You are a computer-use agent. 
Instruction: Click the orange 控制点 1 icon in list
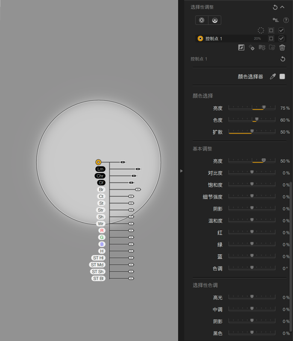click(x=200, y=38)
